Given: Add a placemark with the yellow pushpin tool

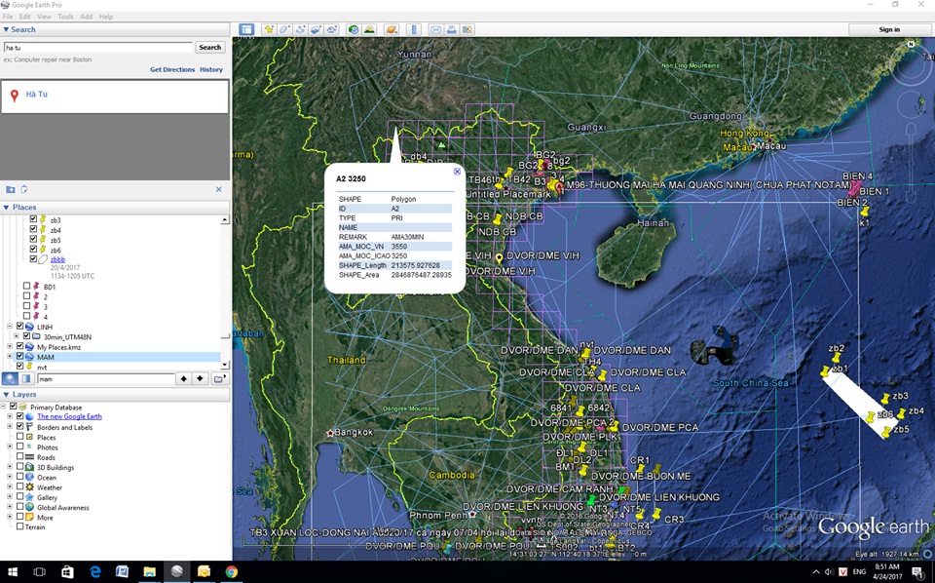Looking at the screenshot, I should click(x=269, y=29).
